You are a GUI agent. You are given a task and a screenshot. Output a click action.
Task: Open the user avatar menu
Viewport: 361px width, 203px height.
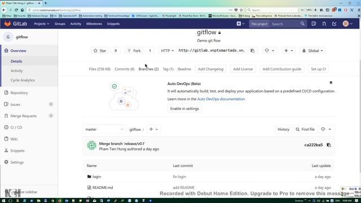click(347, 24)
